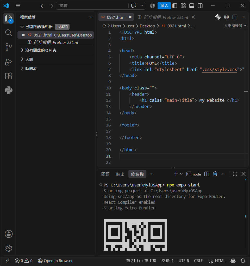Viewport: 250px width, 266px height.
Task: Switch to the Problems panel tab
Action: point(105,174)
